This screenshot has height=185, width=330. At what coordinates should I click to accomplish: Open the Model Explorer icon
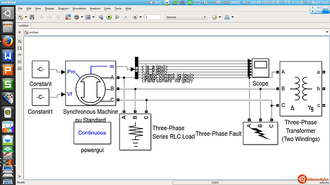click(x=88, y=17)
